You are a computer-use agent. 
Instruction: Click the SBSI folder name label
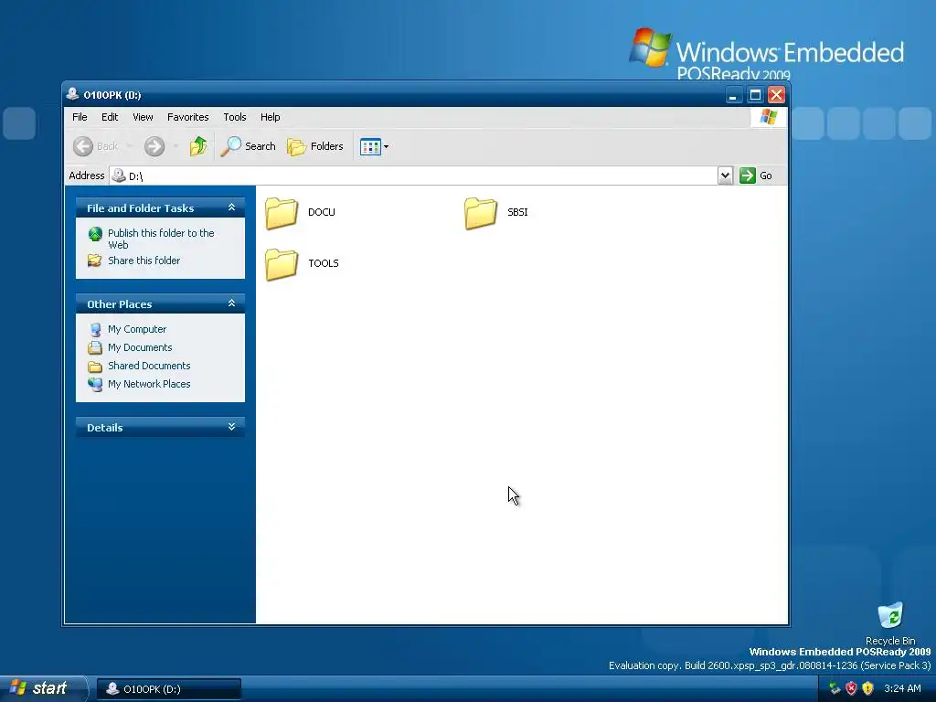pyautogui.click(x=517, y=212)
